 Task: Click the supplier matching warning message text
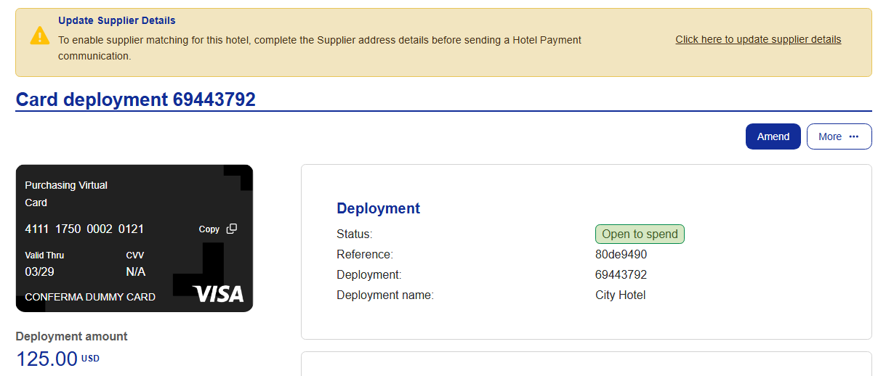[x=320, y=48]
